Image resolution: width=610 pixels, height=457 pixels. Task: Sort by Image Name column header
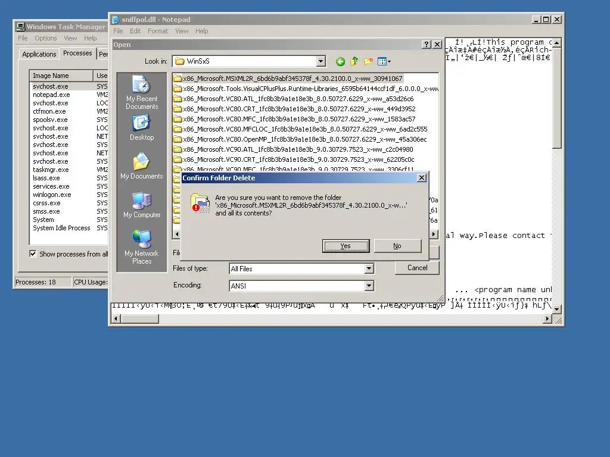(61, 76)
